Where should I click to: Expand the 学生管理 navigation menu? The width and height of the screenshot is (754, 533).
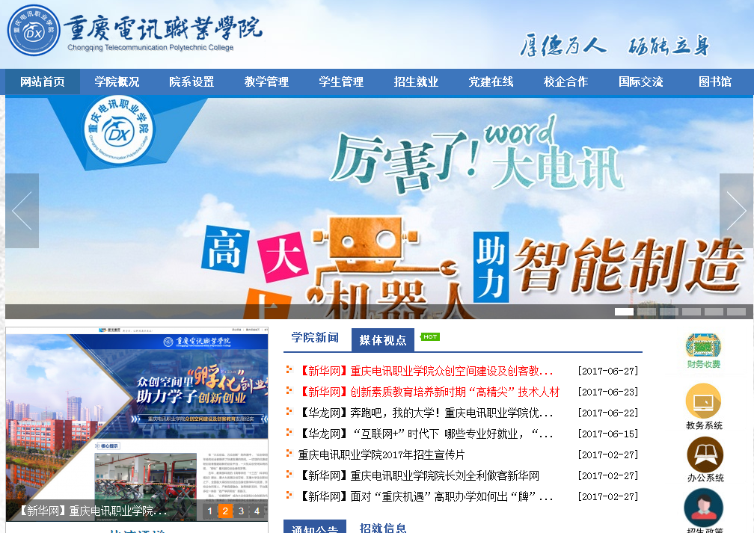tap(341, 82)
